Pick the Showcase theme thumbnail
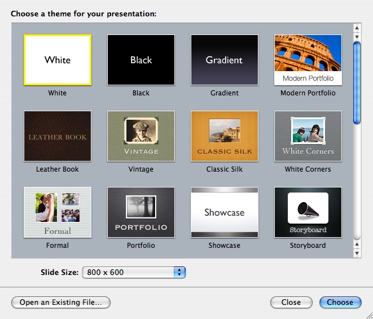This screenshot has height=319, width=373. (x=224, y=212)
